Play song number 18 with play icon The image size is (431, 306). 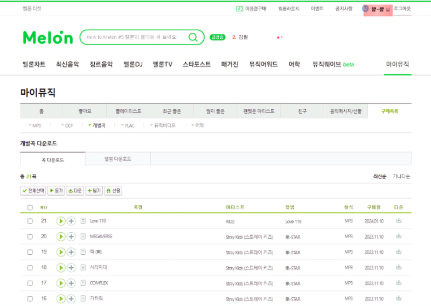pyautogui.click(x=61, y=268)
